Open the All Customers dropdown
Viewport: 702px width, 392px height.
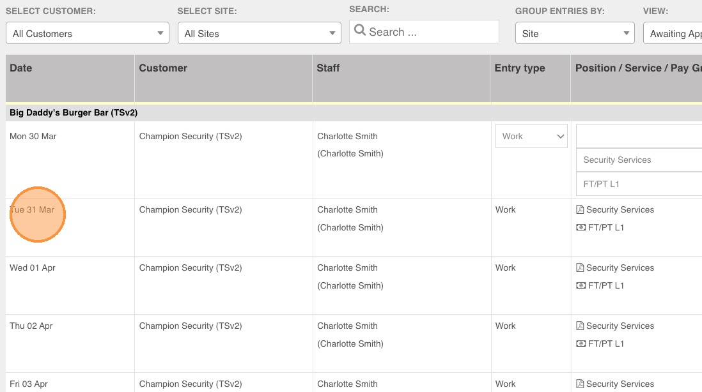click(88, 33)
